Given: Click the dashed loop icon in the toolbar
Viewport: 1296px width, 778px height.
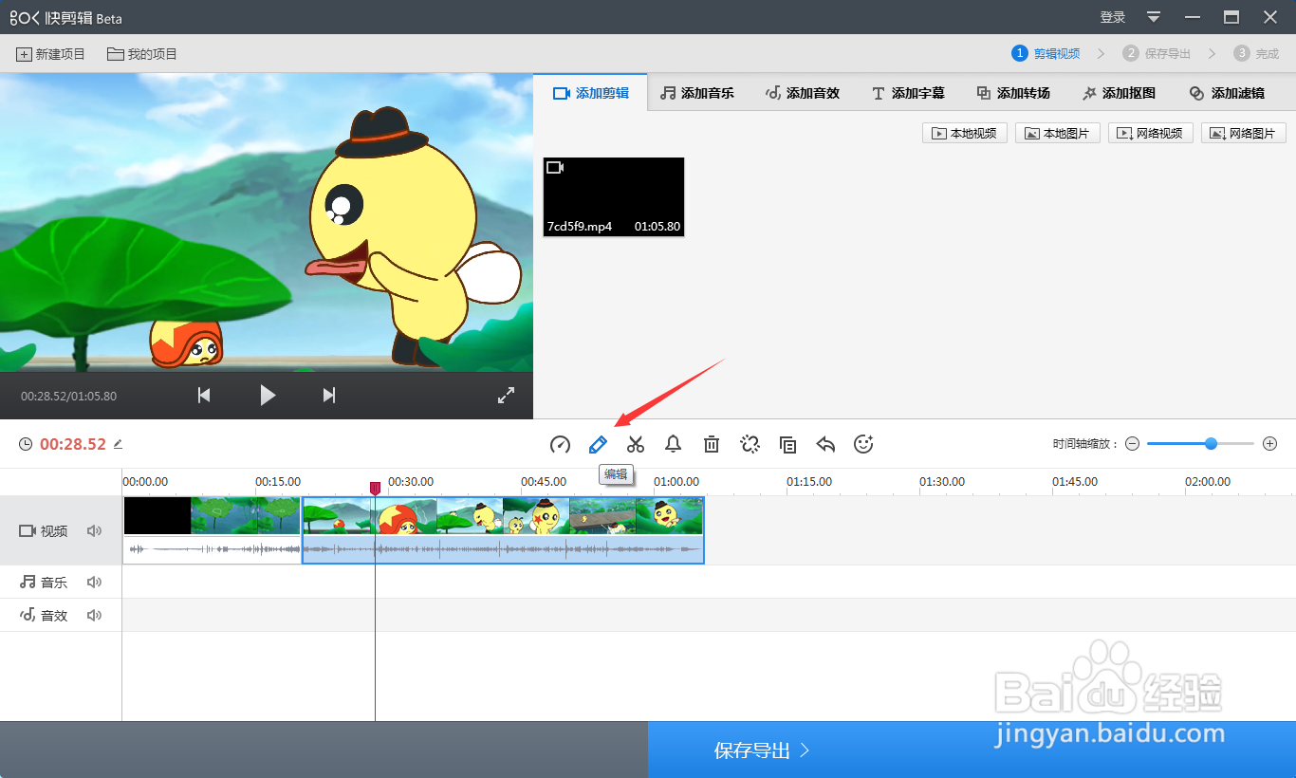Looking at the screenshot, I should coord(750,444).
